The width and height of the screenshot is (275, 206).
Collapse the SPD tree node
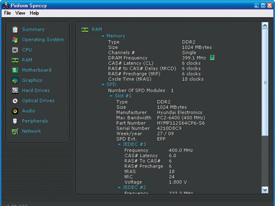click(103, 85)
